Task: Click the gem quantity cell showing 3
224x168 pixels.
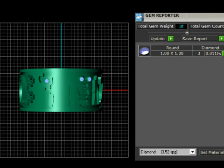Action: coord(199,53)
